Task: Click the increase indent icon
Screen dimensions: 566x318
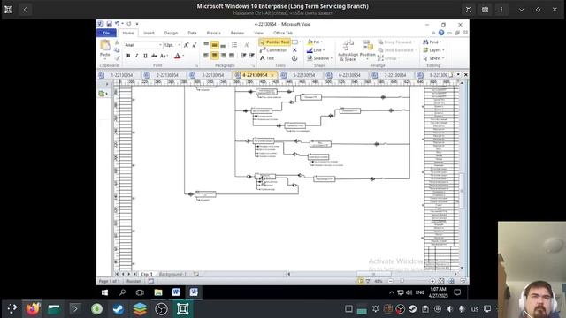Action: click(251, 56)
